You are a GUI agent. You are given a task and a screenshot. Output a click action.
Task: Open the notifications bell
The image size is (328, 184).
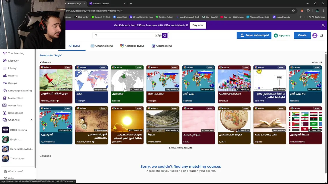pos(322,36)
